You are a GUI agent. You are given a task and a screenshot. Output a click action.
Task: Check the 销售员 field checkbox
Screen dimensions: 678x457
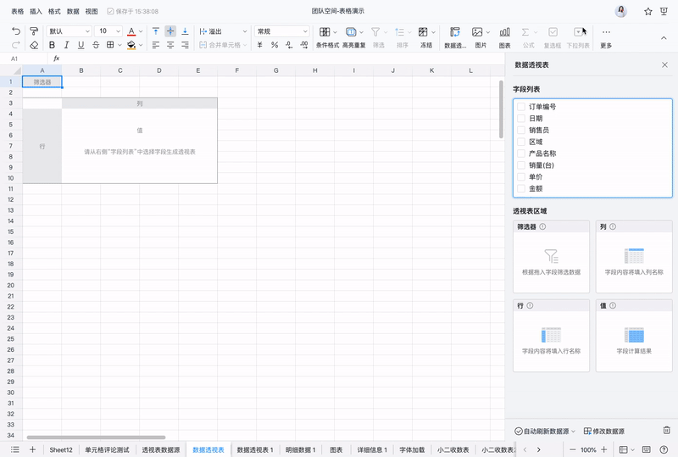pyautogui.click(x=521, y=130)
